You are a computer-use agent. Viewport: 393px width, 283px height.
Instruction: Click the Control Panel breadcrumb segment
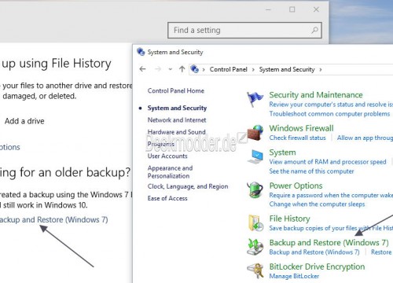click(228, 69)
